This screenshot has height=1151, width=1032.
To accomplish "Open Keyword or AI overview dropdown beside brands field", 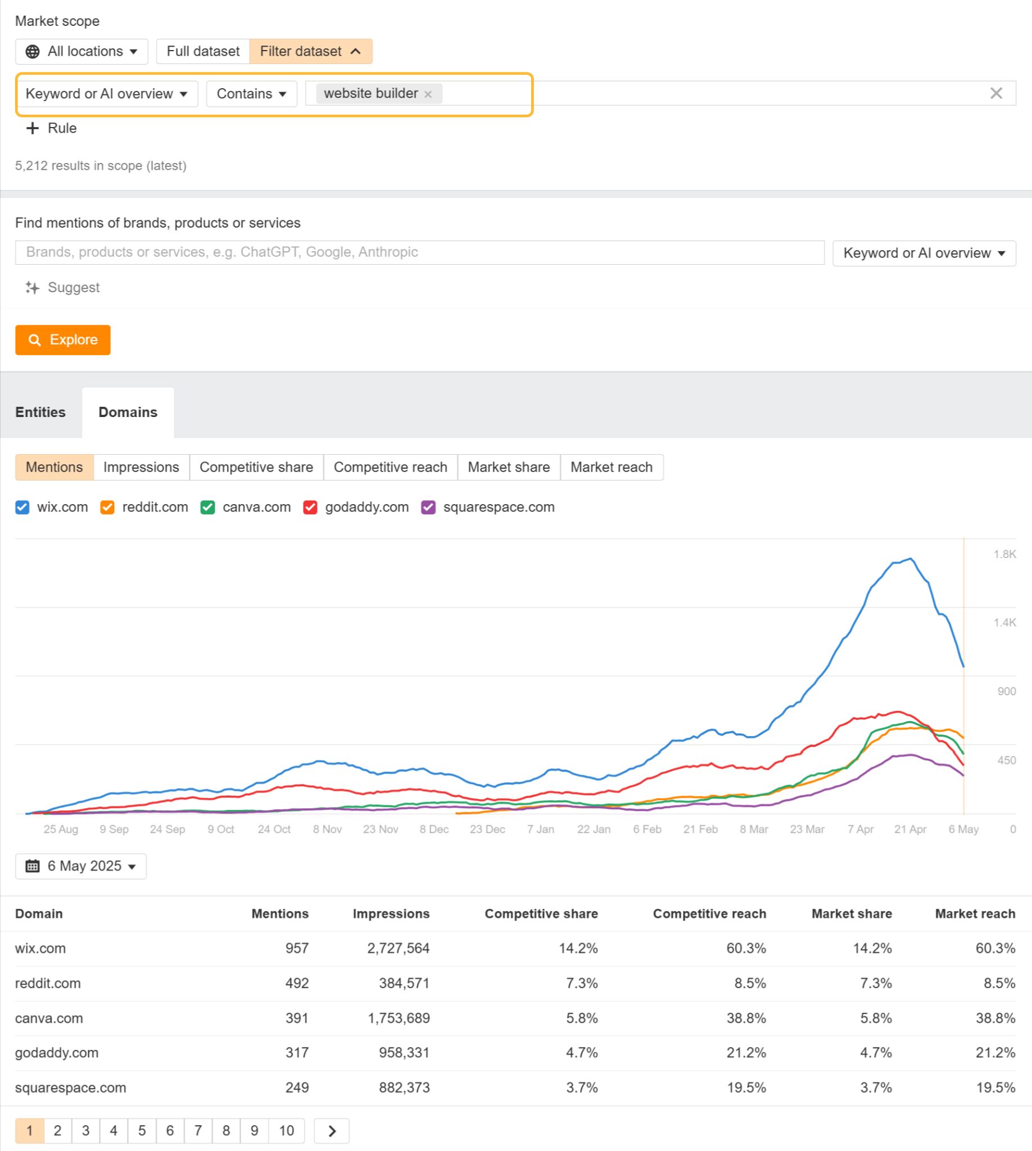I will tap(924, 253).
